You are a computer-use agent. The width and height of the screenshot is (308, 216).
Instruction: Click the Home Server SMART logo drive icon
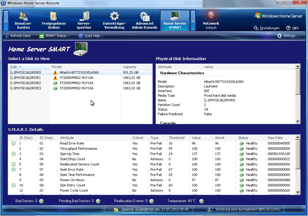(x=81, y=49)
